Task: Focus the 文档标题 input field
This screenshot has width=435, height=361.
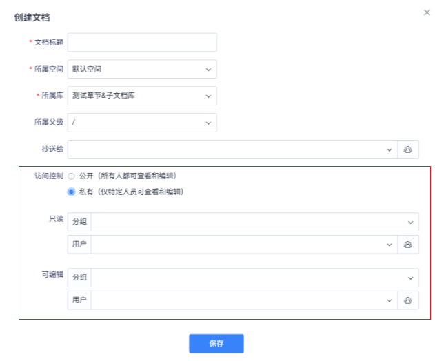Action: (x=142, y=42)
